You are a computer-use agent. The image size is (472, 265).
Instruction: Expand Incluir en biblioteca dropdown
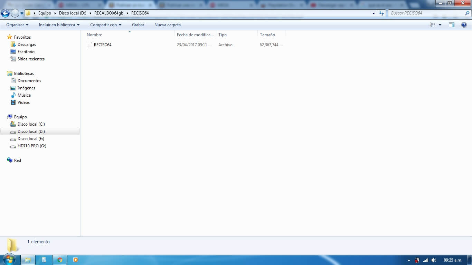[x=59, y=25]
